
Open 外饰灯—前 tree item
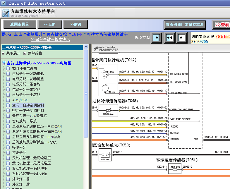pos(21,179)
